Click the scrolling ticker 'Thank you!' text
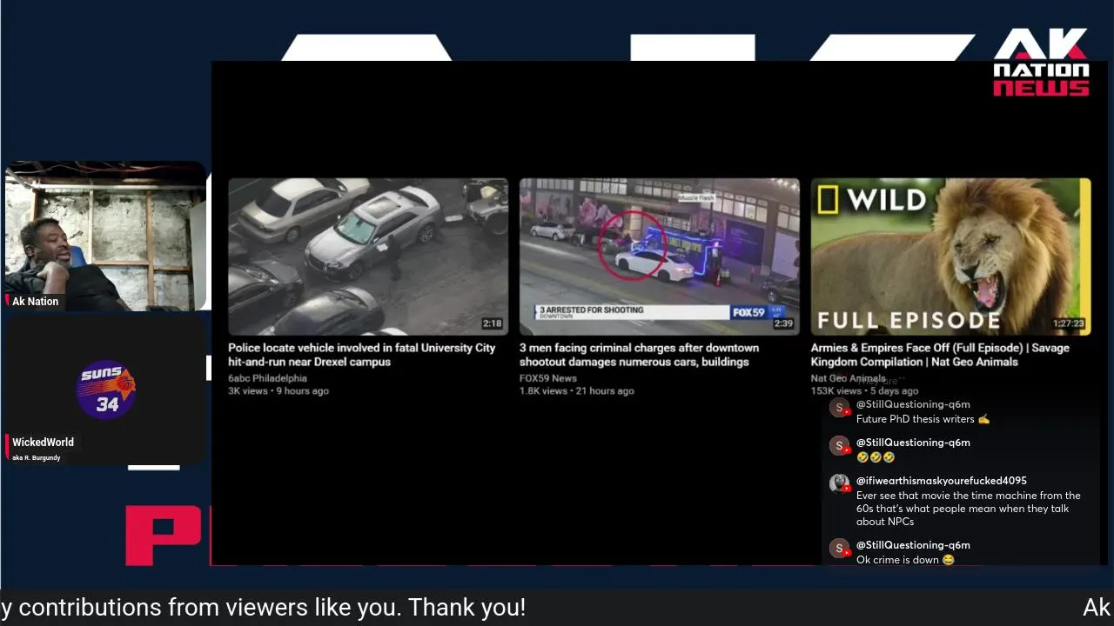 467,607
